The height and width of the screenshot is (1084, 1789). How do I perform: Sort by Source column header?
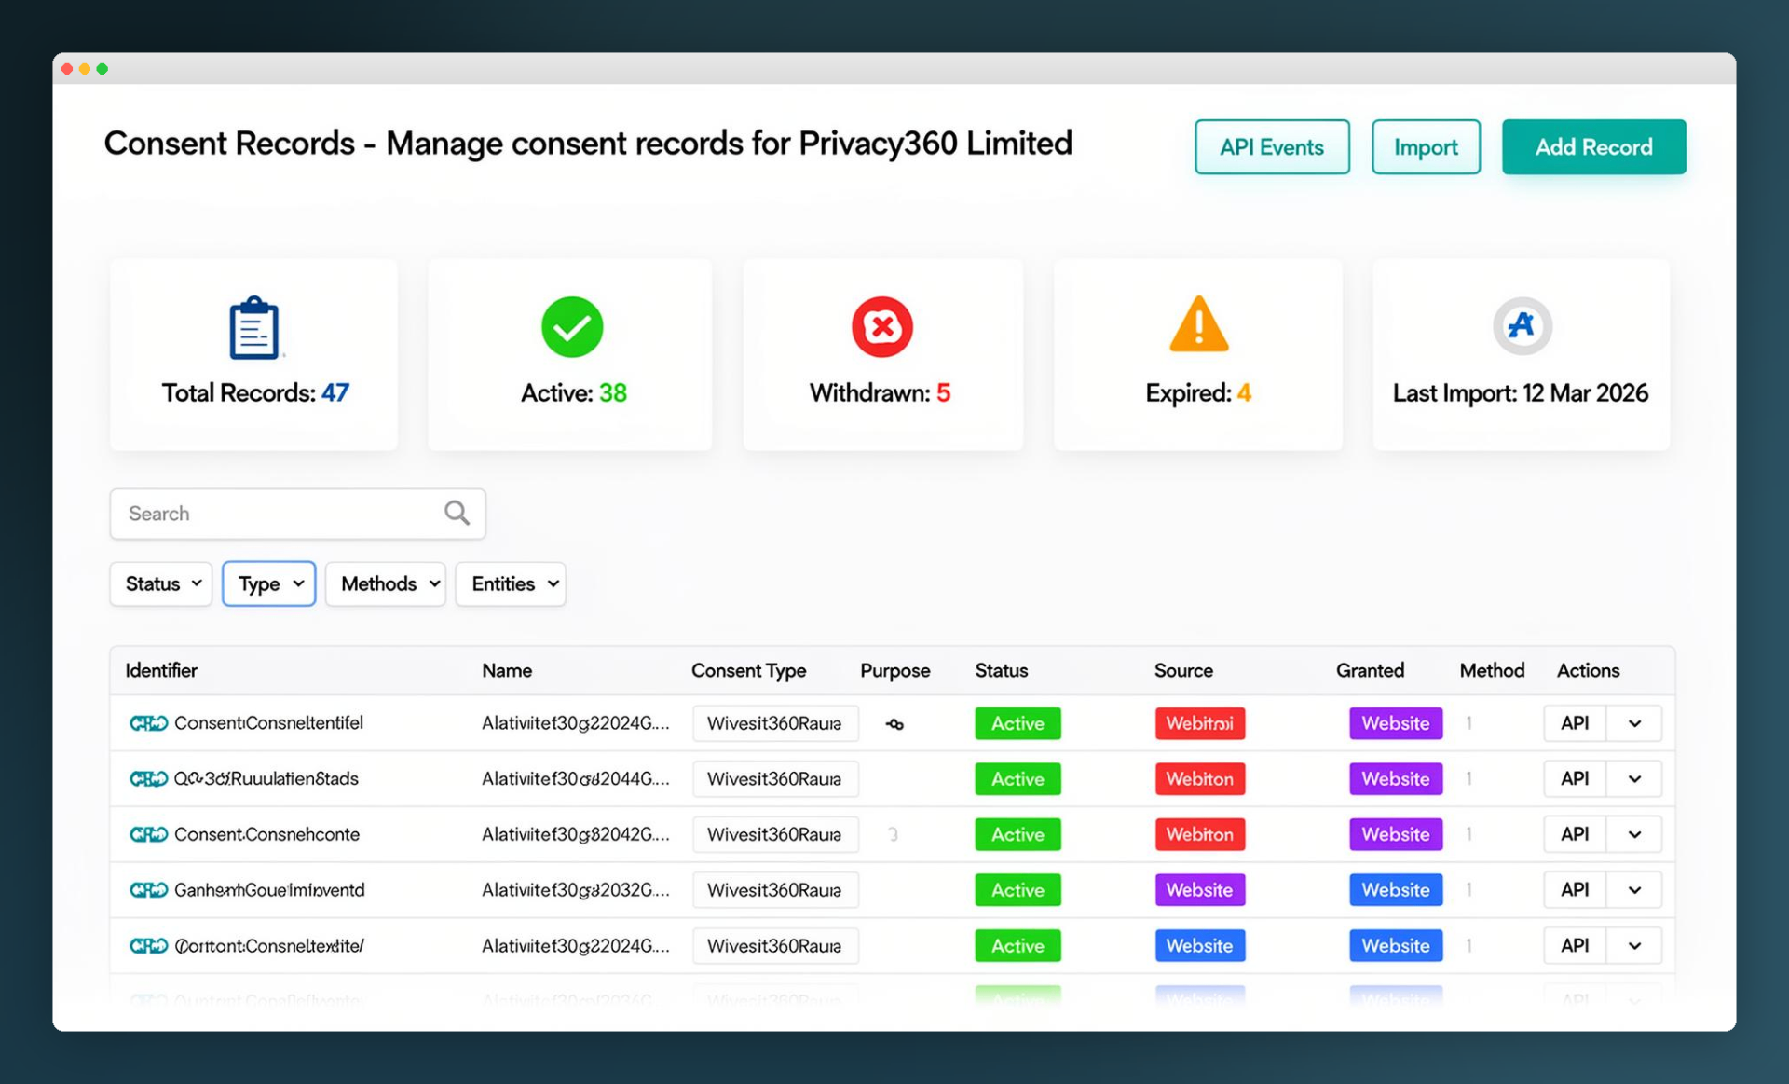click(x=1183, y=670)
